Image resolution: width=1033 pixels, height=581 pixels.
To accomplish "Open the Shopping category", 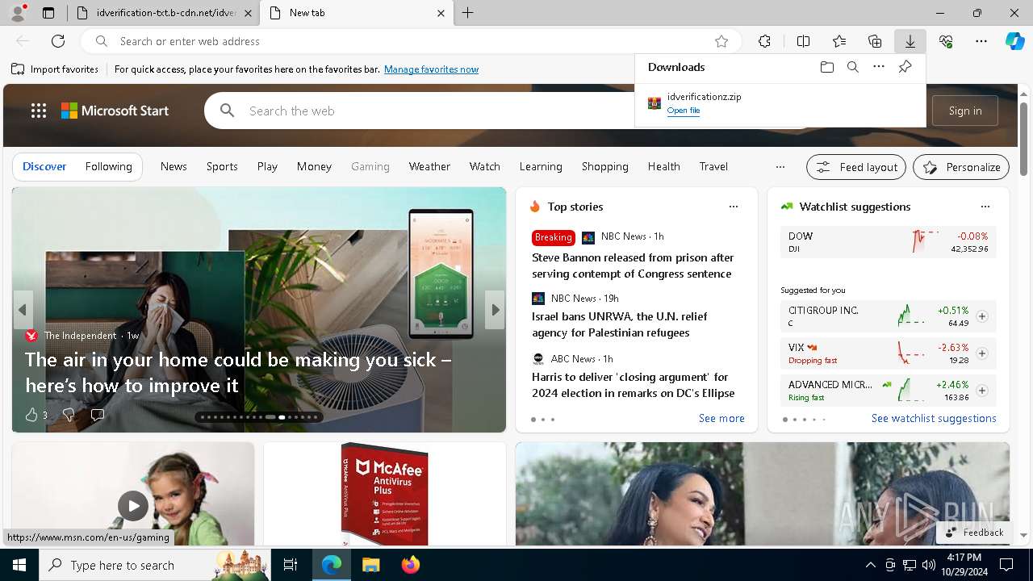I will pos(604,166).
